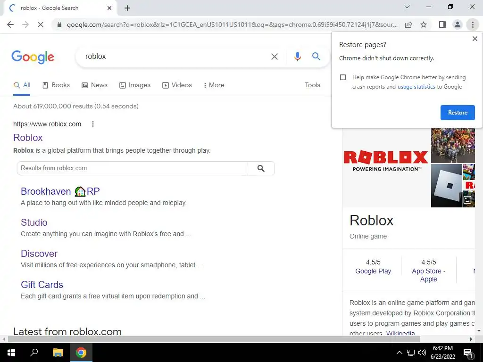Enable sending crash reports checkbox
The image size is (483, 362).
coord(343,77)
